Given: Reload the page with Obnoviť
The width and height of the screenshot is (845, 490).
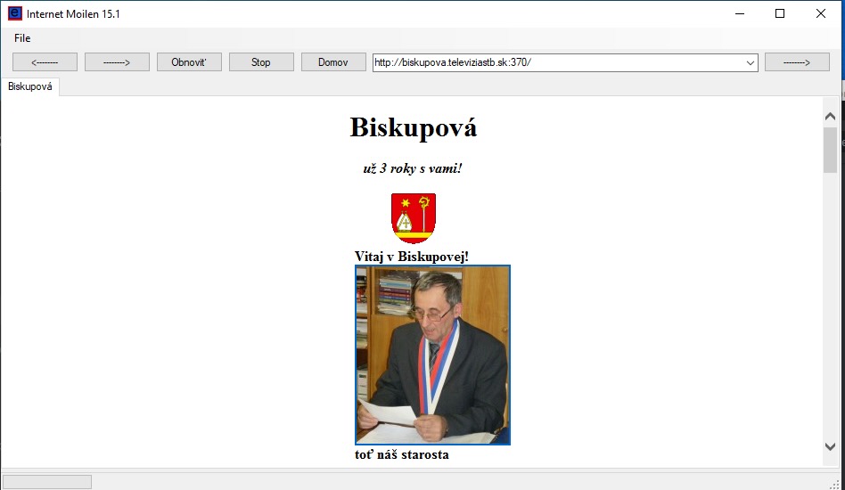Looking at the screenshot, I should coord(189,62).
